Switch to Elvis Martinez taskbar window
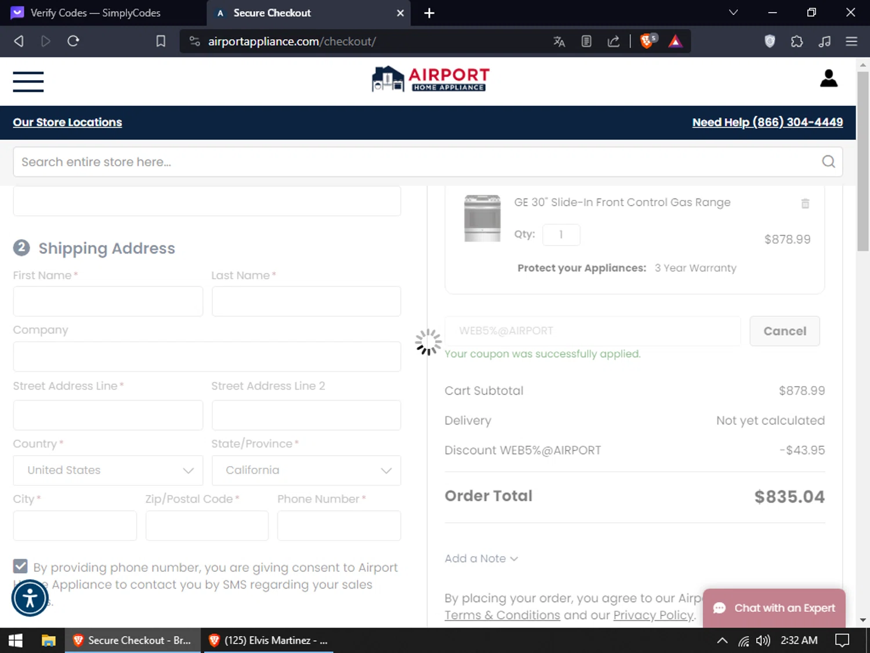Image resolution: width=870 pixels, height=653 pixels. (x=269, y=640)
